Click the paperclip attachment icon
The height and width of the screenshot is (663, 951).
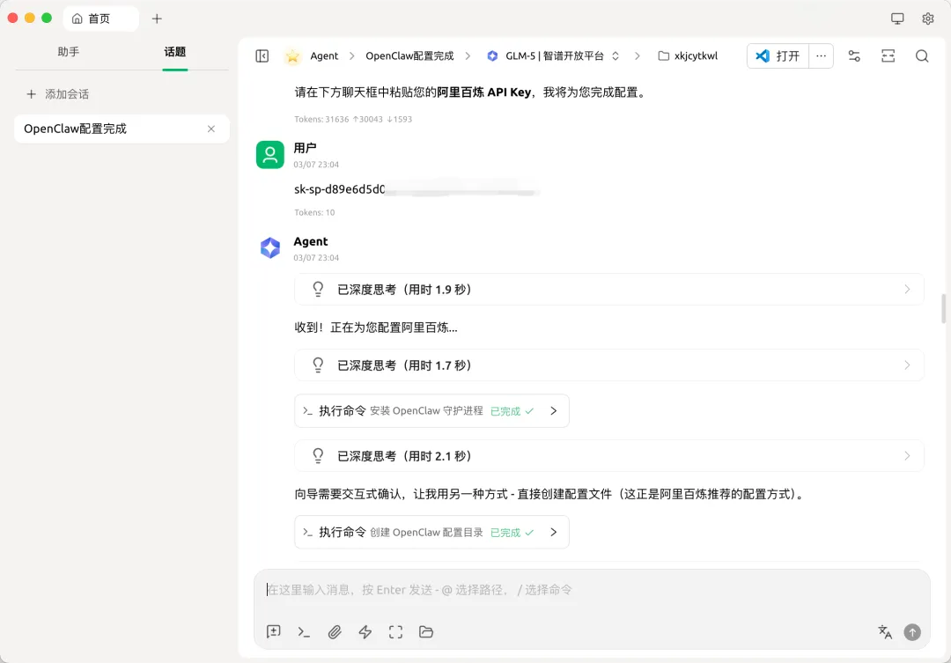coord(335,632)
